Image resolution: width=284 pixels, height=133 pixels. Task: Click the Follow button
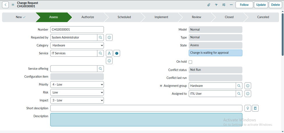(244, 5)
